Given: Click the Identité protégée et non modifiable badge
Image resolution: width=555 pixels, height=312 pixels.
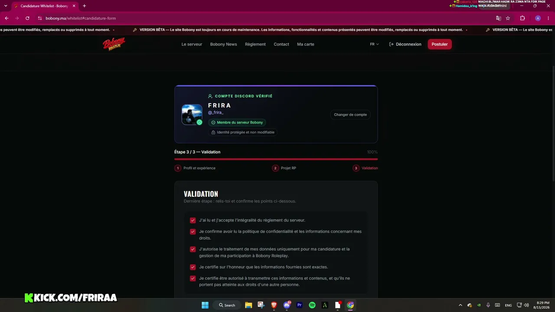Looking at the screenshot, I should tap(243, 132).
